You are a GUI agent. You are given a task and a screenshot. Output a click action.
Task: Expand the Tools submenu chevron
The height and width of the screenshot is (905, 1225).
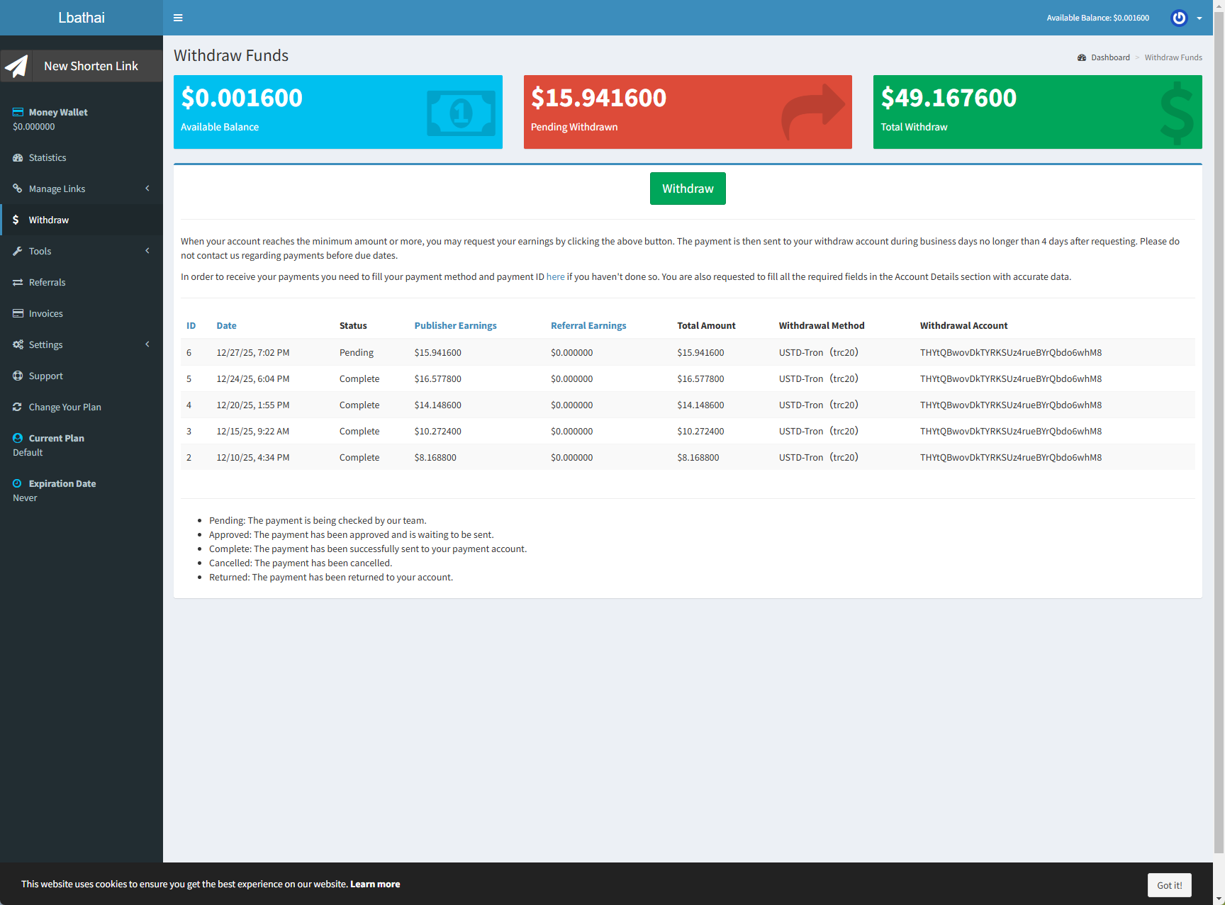tap(147, 251)
